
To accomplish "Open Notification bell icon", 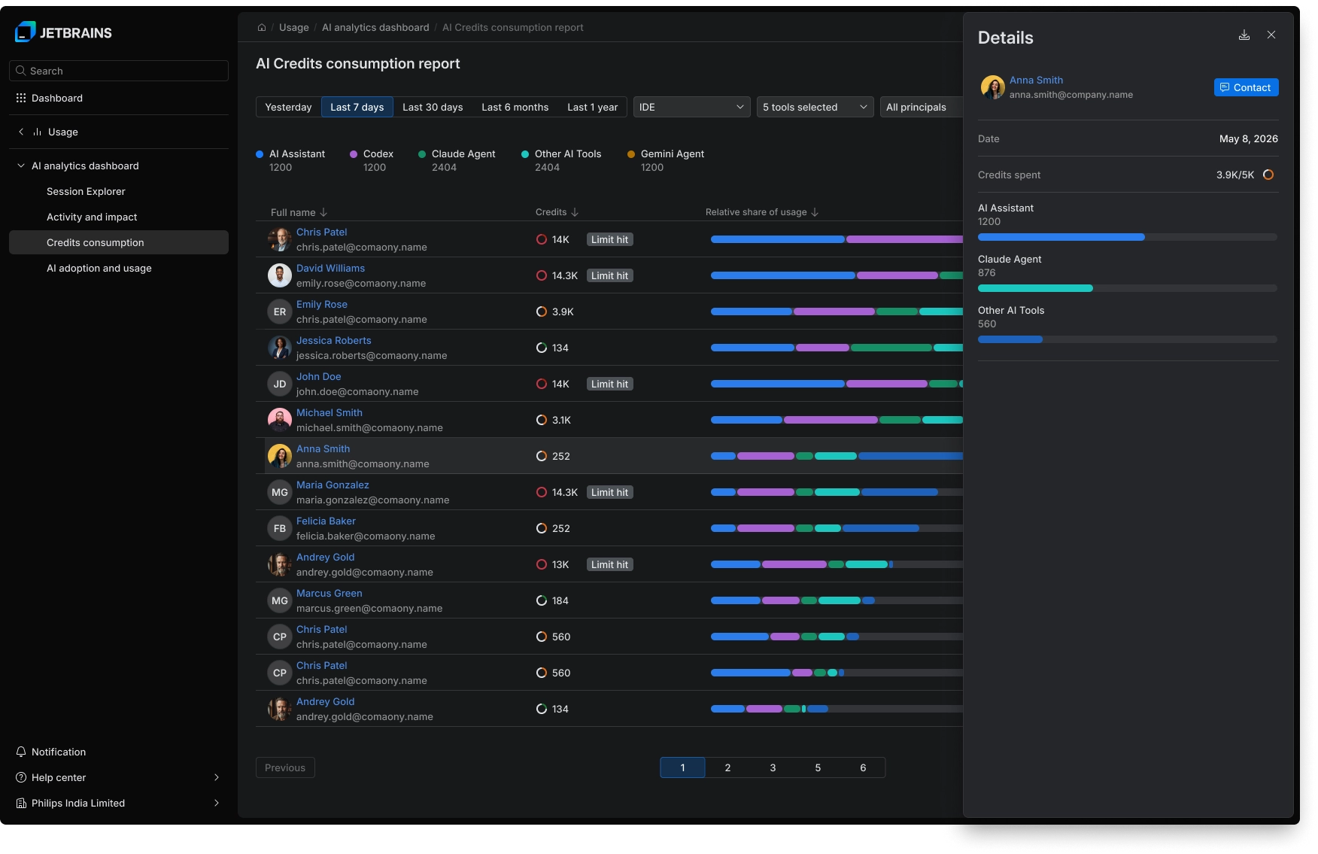I will click(x=21, y=752).
